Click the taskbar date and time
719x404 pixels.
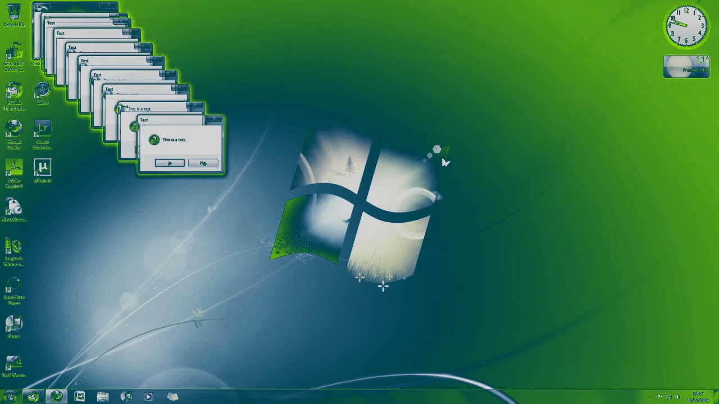698,397
